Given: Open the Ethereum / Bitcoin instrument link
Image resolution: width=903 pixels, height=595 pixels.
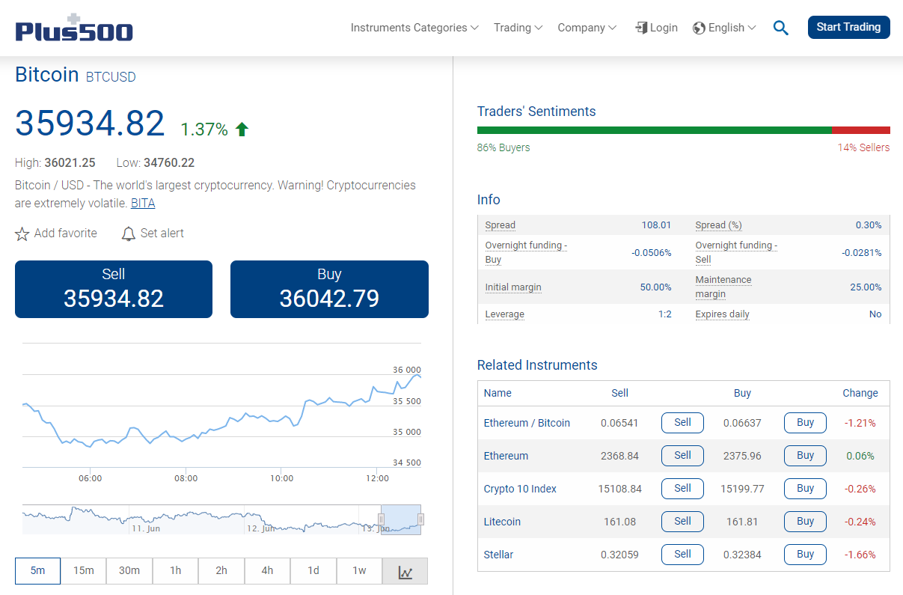Looking at the screenshot, I should pyautogui.click(x=527, y=423).
